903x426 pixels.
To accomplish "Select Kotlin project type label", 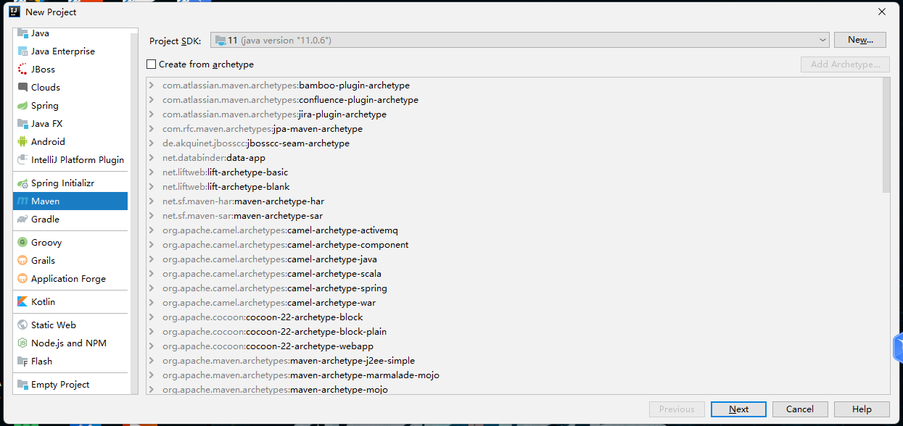I will pyautogui.click(x=43, y=302).
